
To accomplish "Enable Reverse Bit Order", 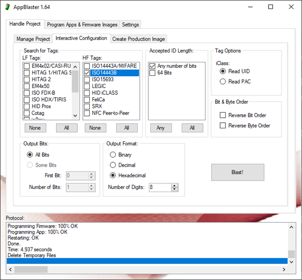I will (x=223, y=115).
